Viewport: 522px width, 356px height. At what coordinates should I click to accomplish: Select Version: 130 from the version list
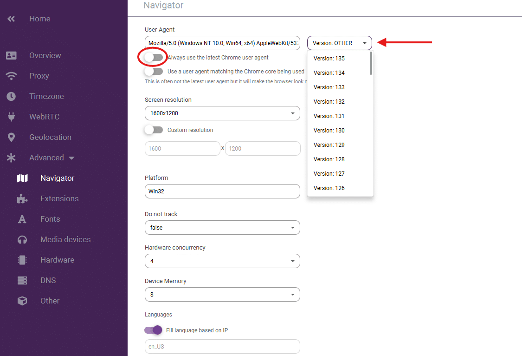[x=329, y=130]
